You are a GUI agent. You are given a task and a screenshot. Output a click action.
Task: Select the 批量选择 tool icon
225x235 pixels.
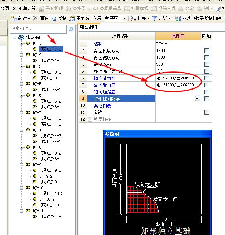point(127,9)
